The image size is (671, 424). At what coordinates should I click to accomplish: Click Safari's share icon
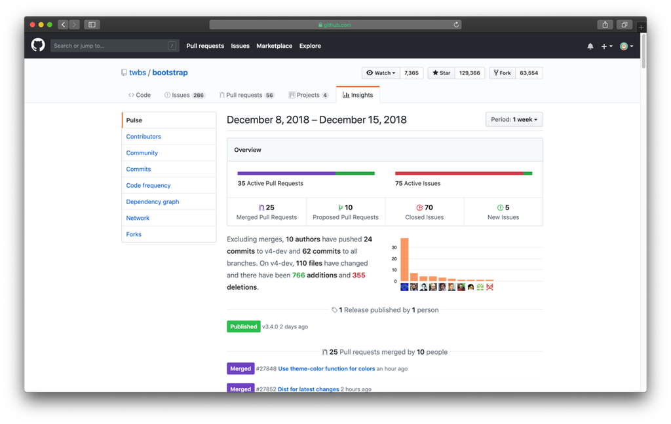(x=605, y=25)
